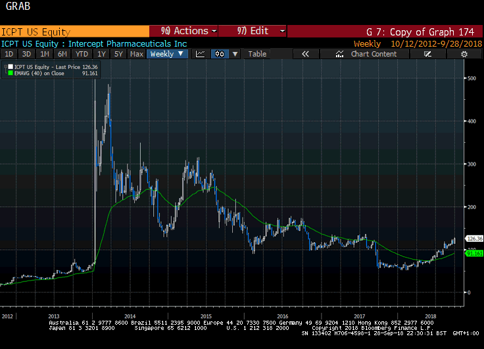Click the 500 y-axis price label
484x349 pixels.
pyautogui.click(x=472, y=78)
